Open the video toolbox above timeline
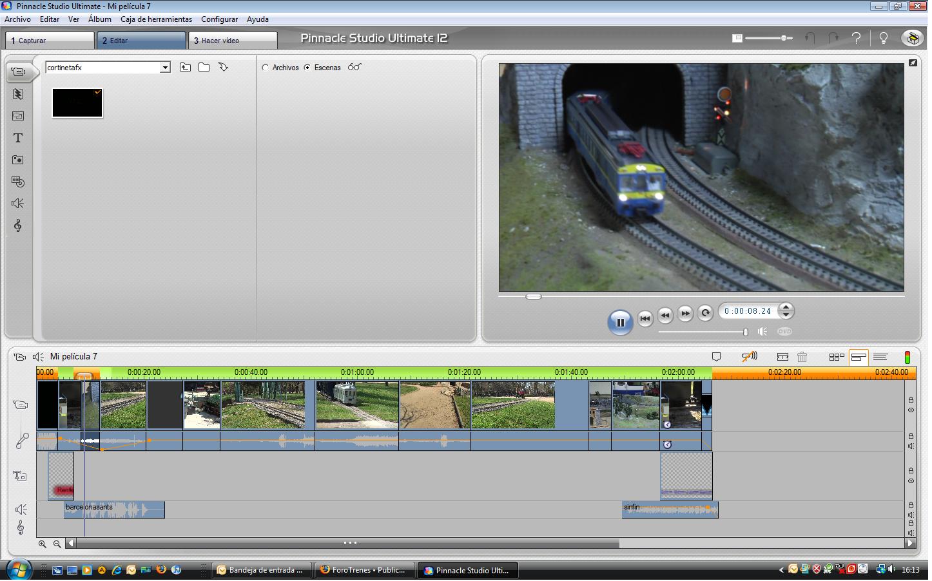The image size is (932, 581). click(x=19, y=357)
